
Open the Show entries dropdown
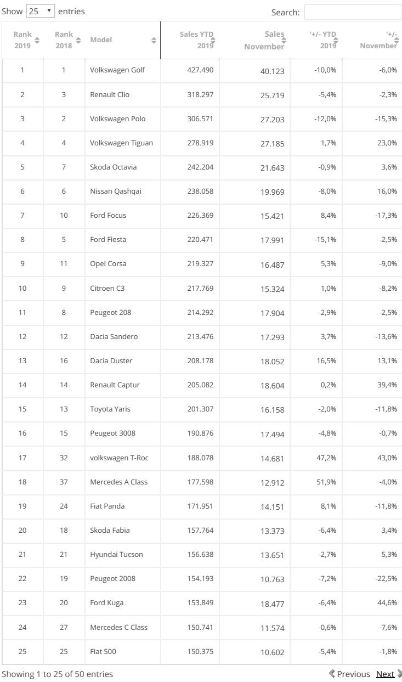(x=41, y=11)
